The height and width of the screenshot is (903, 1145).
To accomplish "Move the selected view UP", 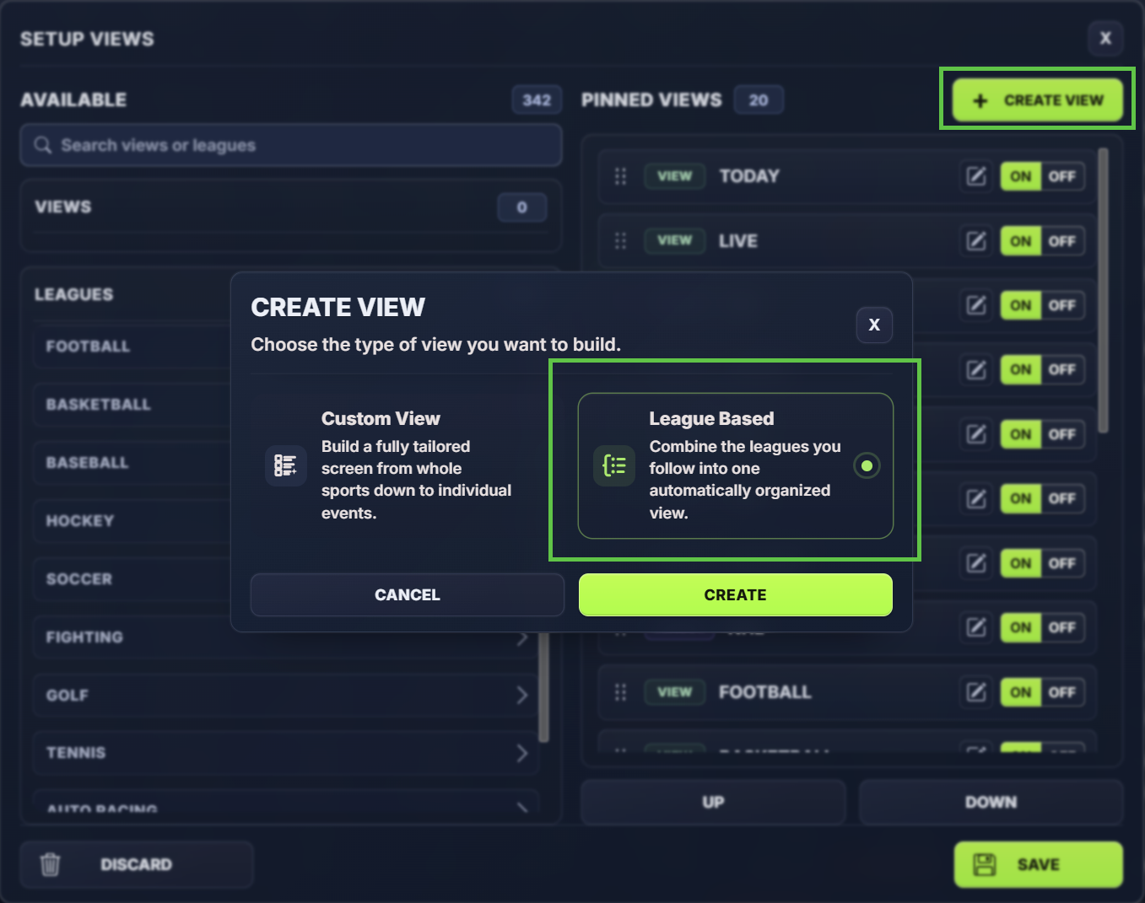I will (713, 802).
